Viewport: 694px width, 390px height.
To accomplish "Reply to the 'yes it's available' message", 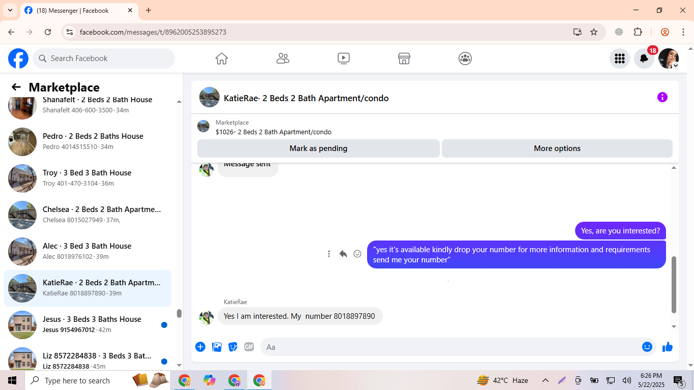I will [x=343, y=254].
